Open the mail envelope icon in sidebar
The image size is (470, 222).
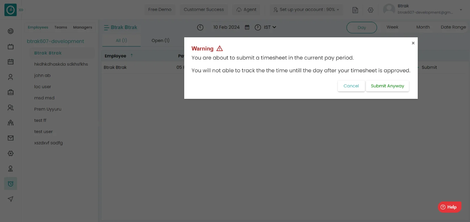pyautogui.click(x=11, y=138)
